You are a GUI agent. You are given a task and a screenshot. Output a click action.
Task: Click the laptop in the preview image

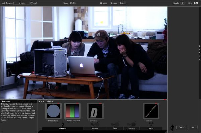coord(82,66)
